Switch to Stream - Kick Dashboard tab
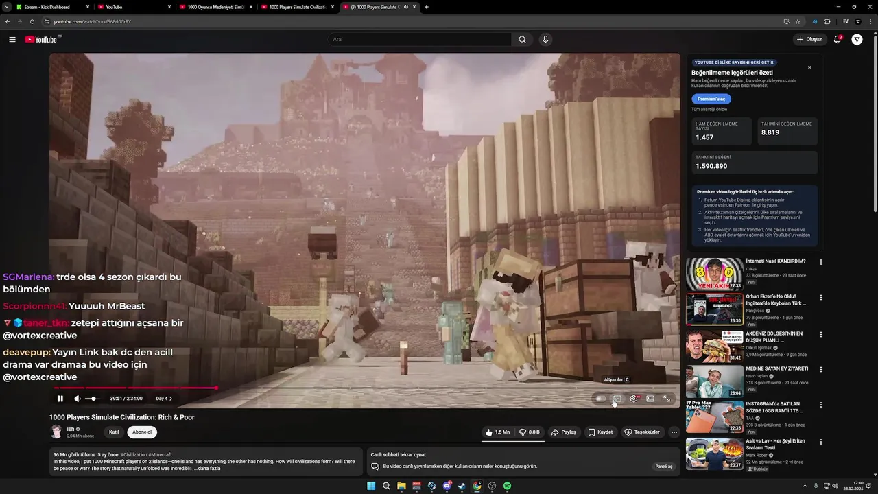 pos(52,7)
